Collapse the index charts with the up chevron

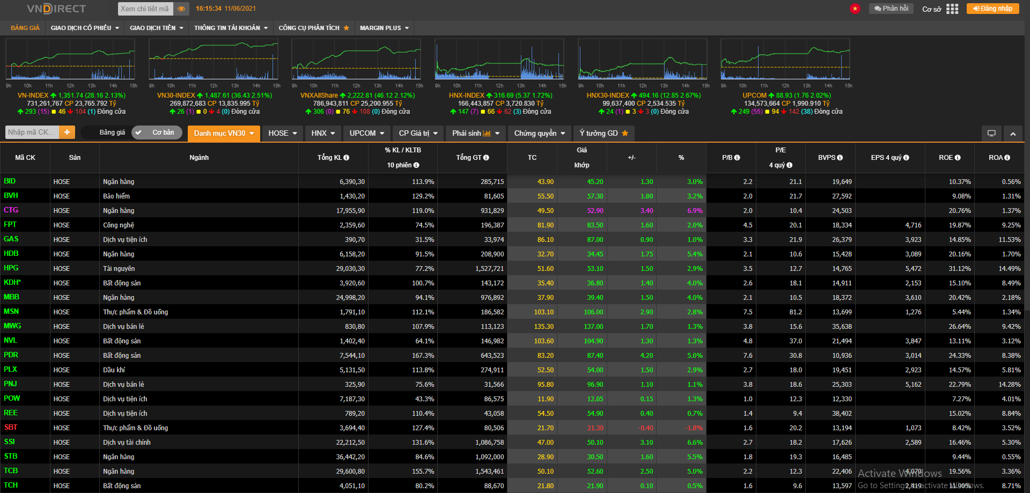[1013, 134]
